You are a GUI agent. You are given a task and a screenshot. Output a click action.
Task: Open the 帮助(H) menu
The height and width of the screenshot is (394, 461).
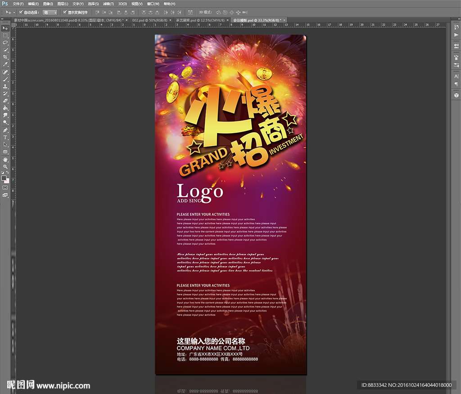pyautogui.click(x=169, y=4)
